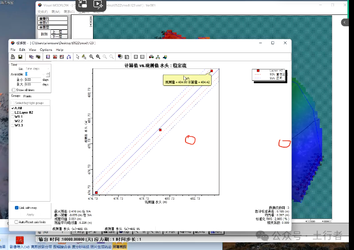The image size is (354, 250).
Task: Click the video record overlay icon at top
Action: (x=98, y=4)
